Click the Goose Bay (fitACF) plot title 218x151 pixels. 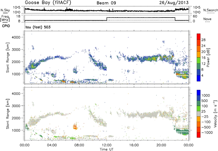coord(48,2)
